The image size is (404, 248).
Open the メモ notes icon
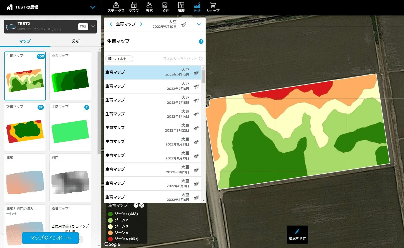click(x=165, y=7)
